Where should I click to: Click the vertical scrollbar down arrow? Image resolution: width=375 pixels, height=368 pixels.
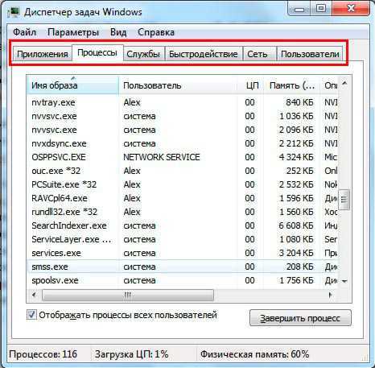(344, 281)
